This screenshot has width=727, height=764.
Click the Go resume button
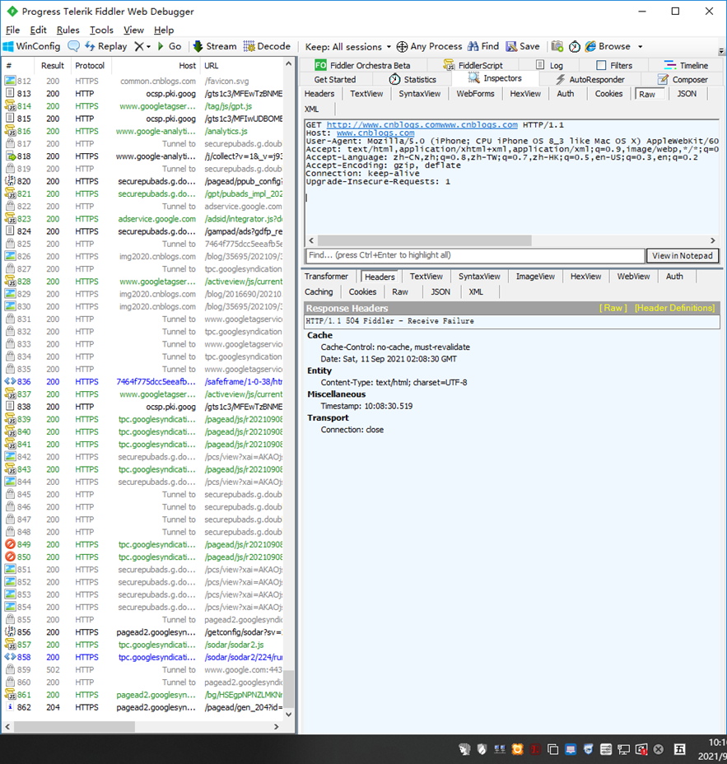point(170,46)
